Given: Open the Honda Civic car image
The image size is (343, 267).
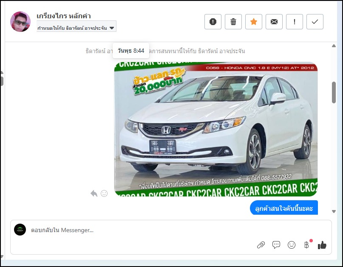Looking at the screenshot, I should pyautogui.click(x=216, y=129).
